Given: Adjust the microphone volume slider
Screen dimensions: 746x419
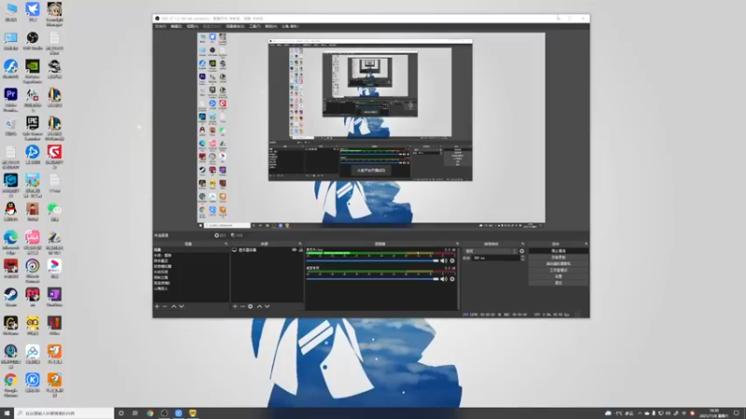Looking at the screenshot, I should [372, 261].
